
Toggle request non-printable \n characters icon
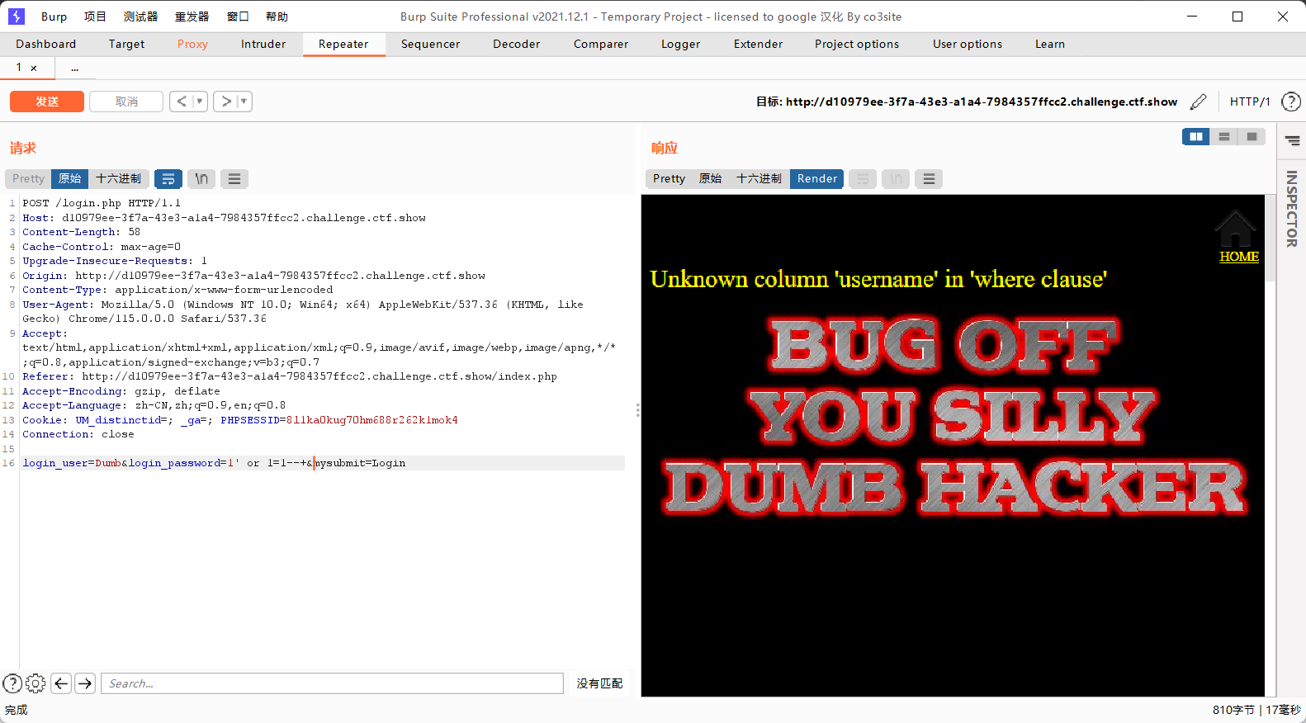[x=201, y=178]
